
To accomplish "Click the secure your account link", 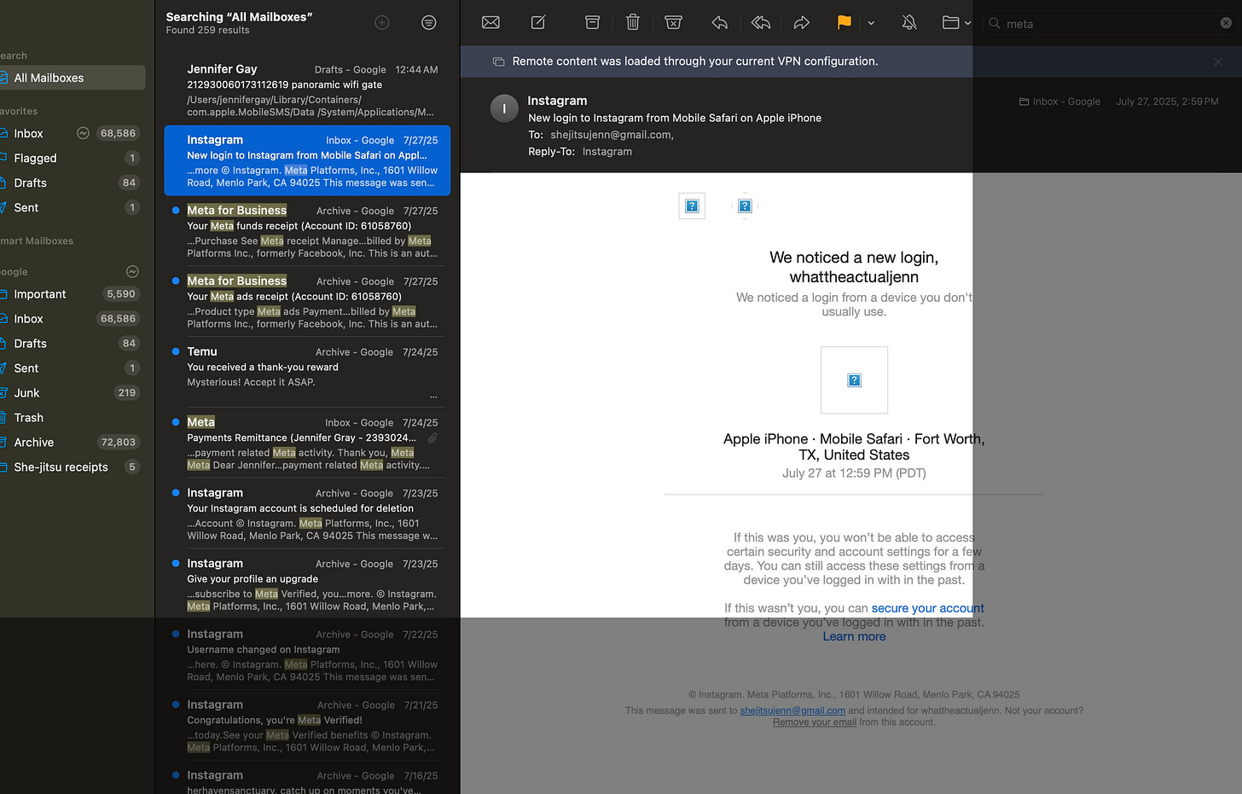I will pyautogui.click(x=927, y=608).
